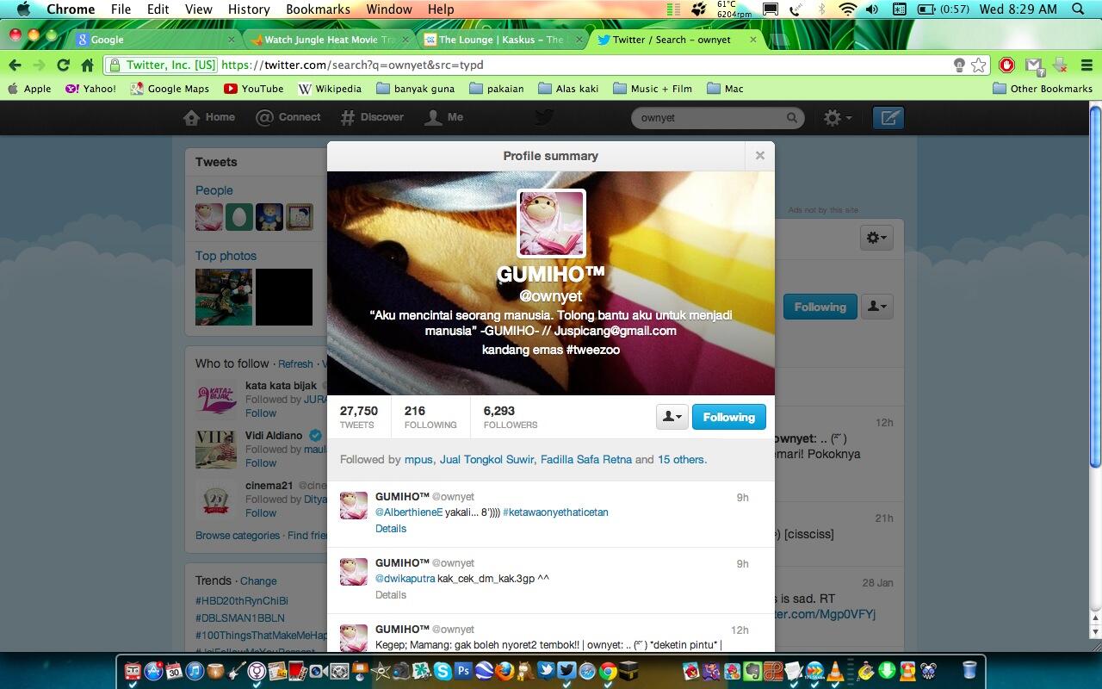Click the @AlberthieneE mention

coord(409,512)
